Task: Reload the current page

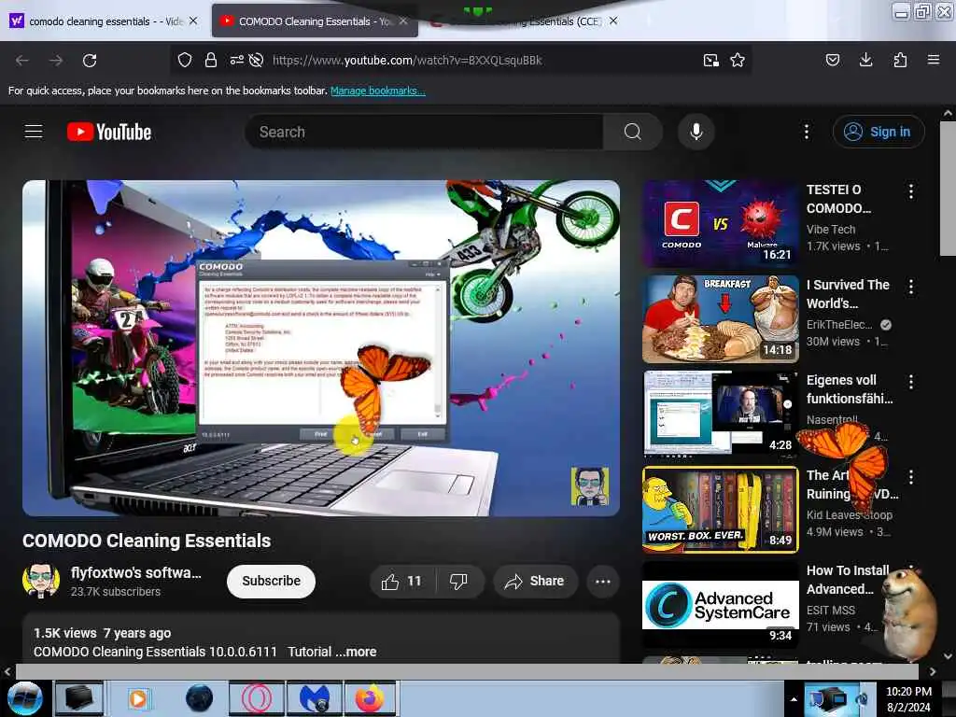Action: [90, 61]
